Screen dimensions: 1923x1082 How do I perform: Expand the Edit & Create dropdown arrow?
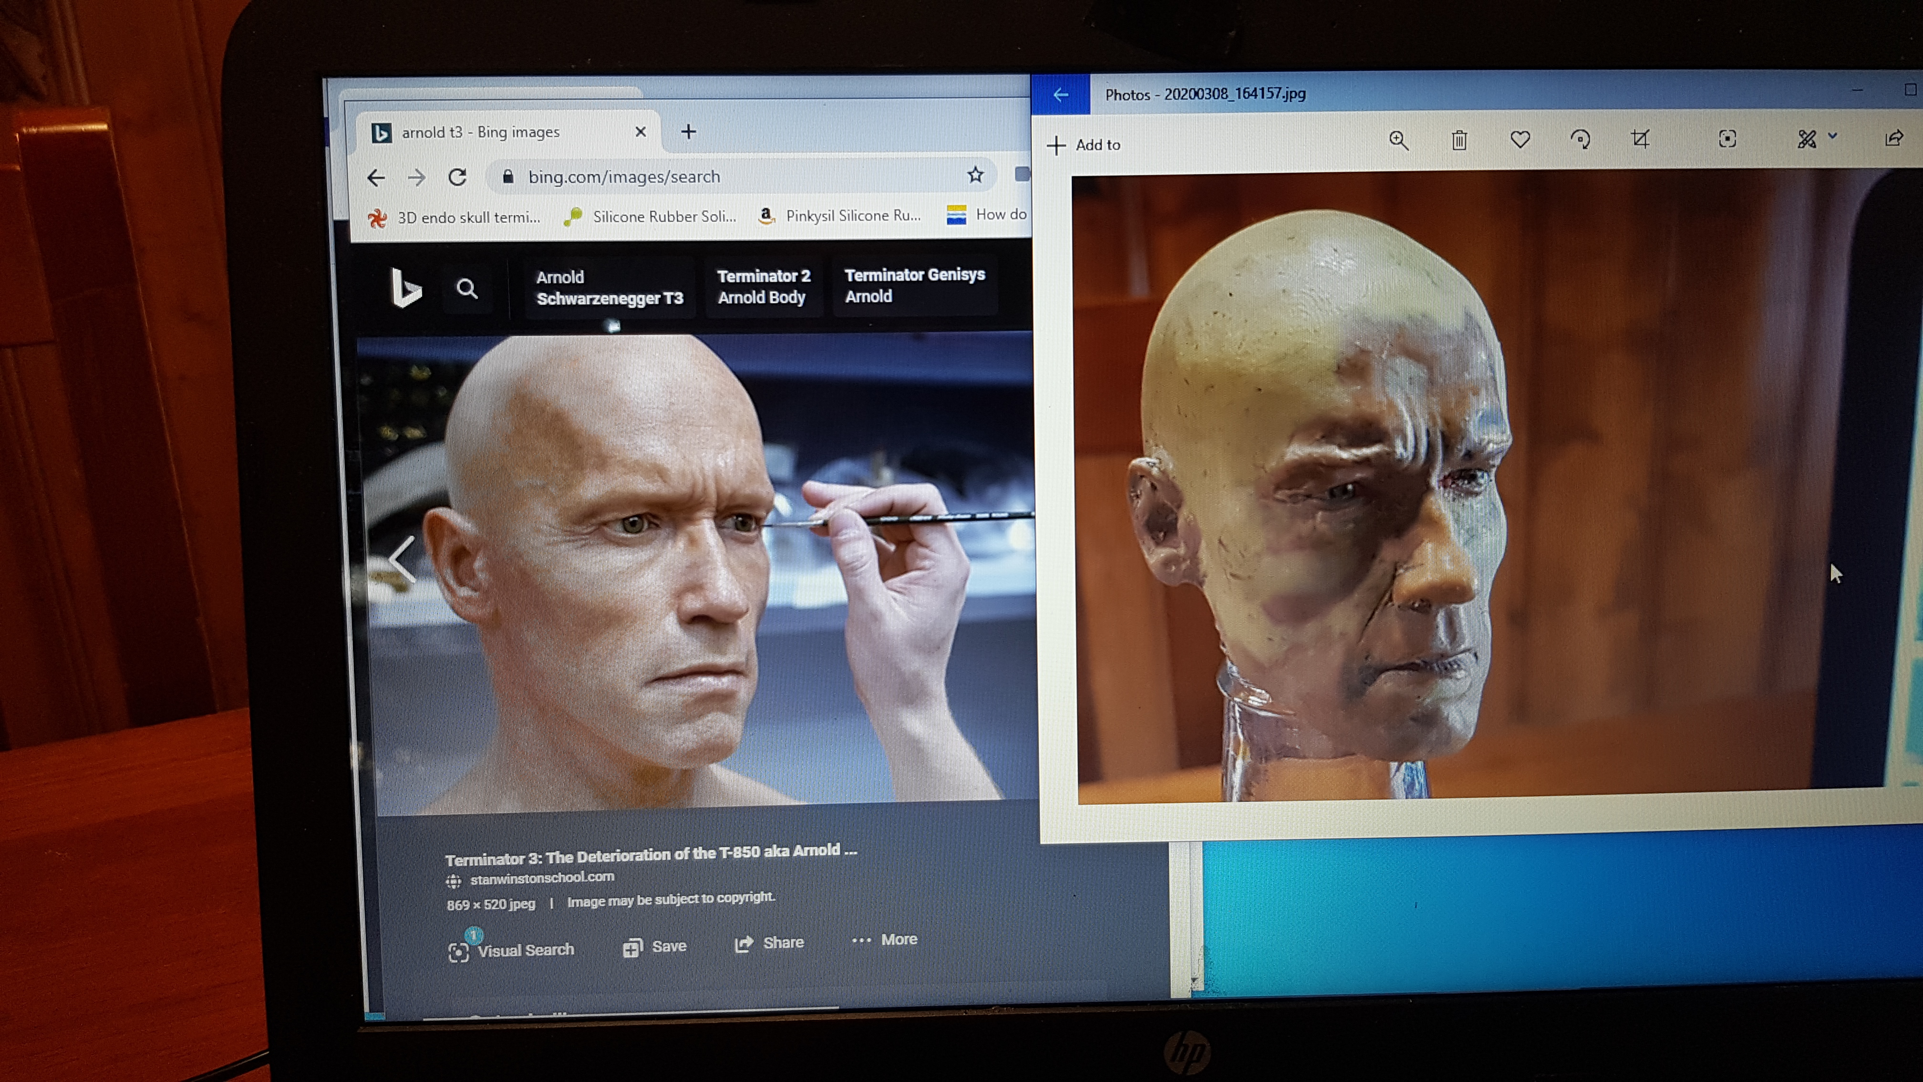[x=1833, y=136]
